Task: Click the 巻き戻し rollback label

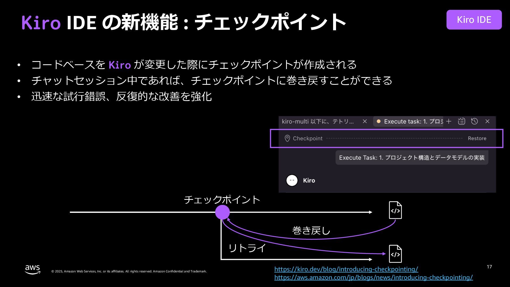Action: [x=311, y=230]
